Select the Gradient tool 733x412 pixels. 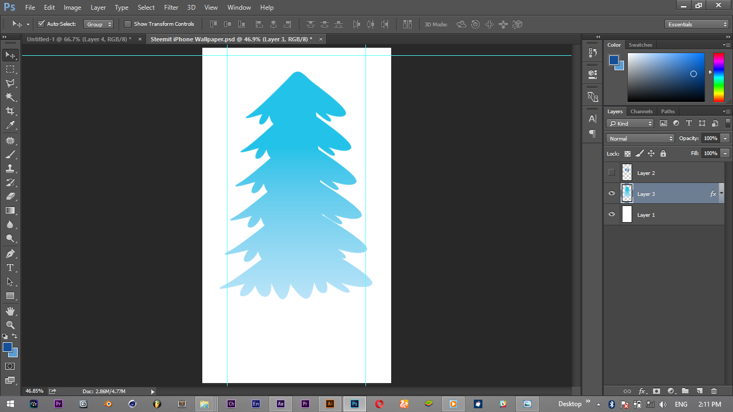pyautogui.click(x=10, y=210)
